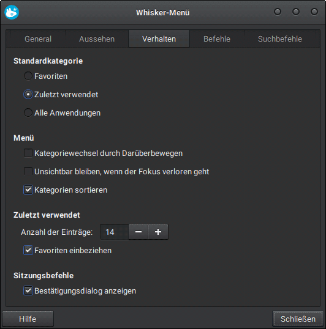Open the Aussehen tab
The image size is (326, 329).
[x=97, y=39]
